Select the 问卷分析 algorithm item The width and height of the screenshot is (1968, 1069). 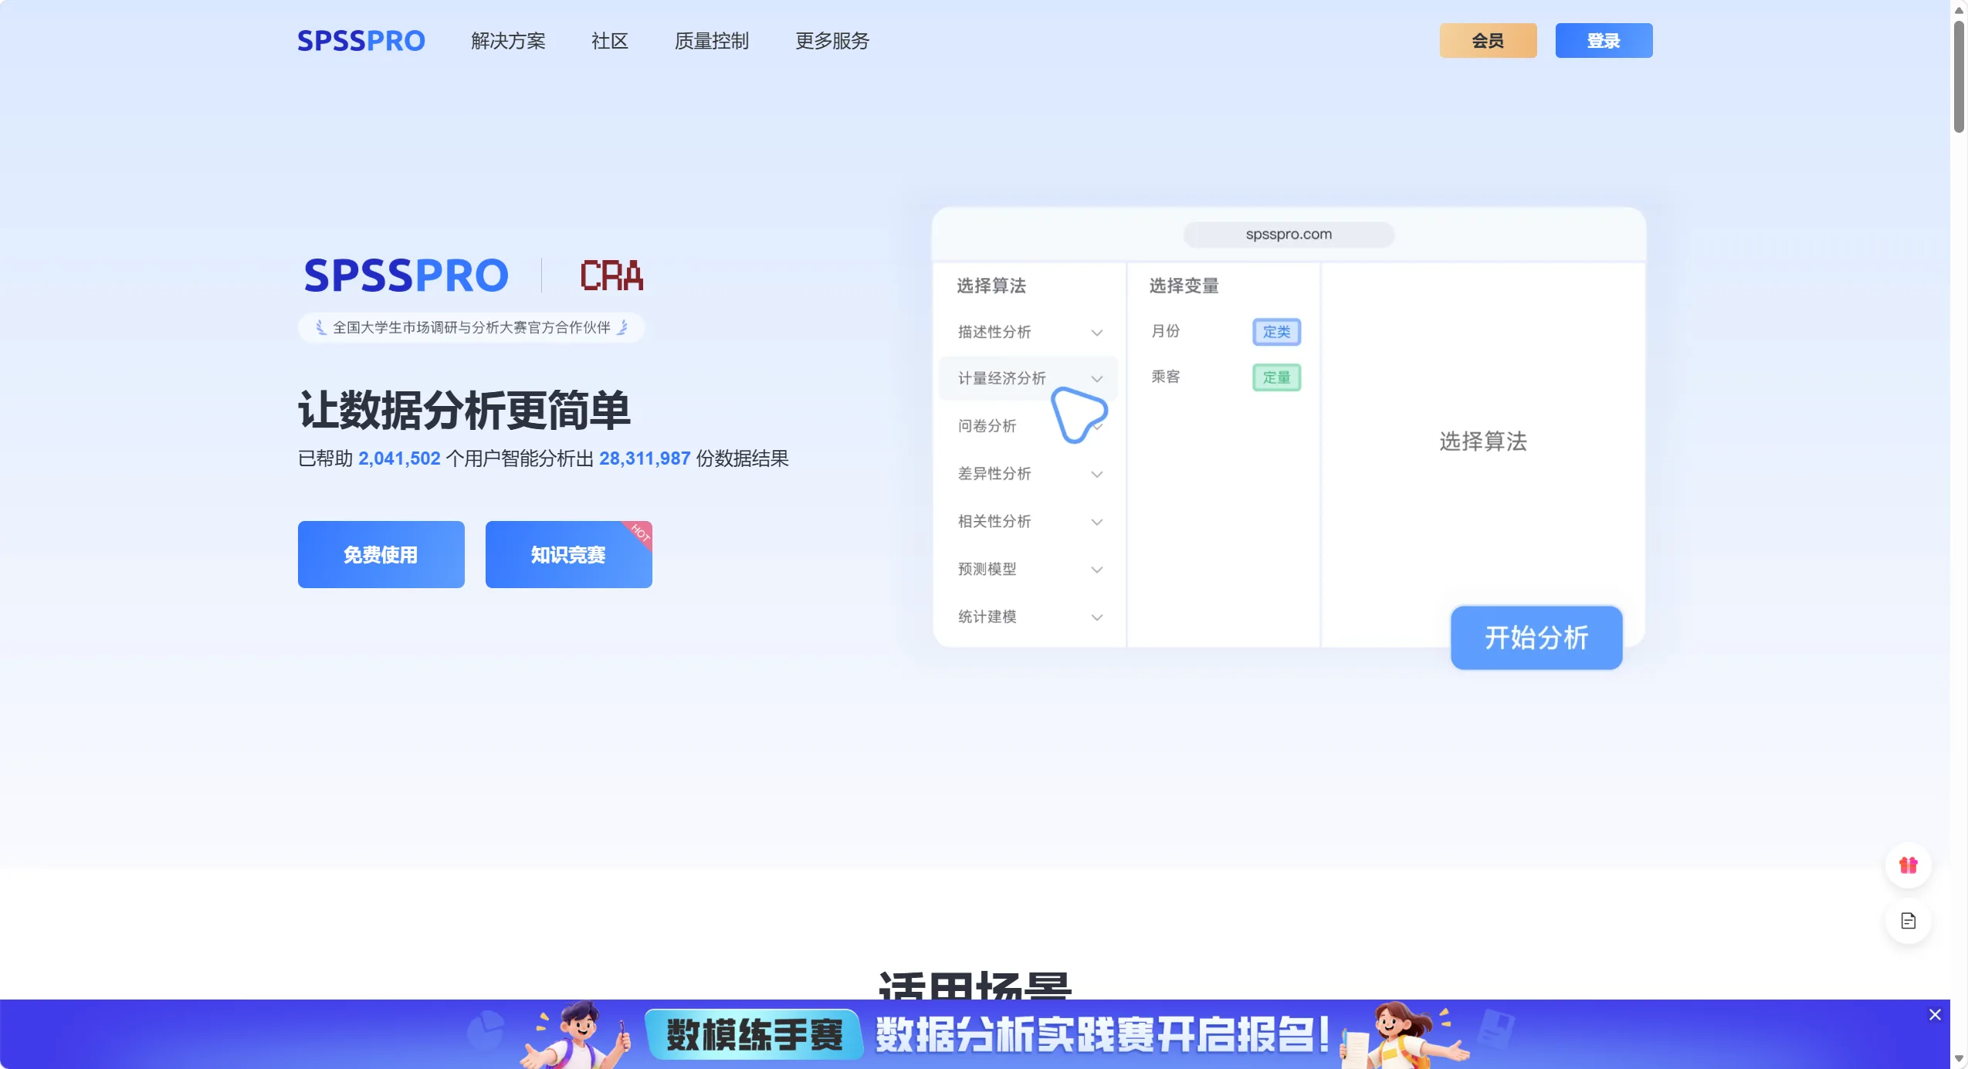(x=987, y=426)
